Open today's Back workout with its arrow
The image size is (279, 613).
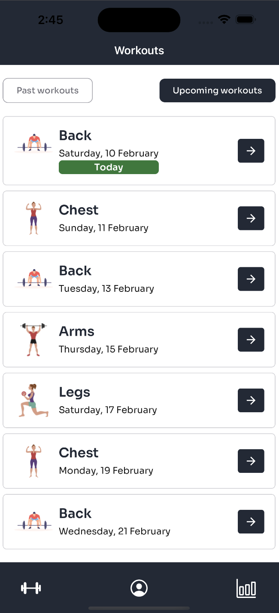251,151
